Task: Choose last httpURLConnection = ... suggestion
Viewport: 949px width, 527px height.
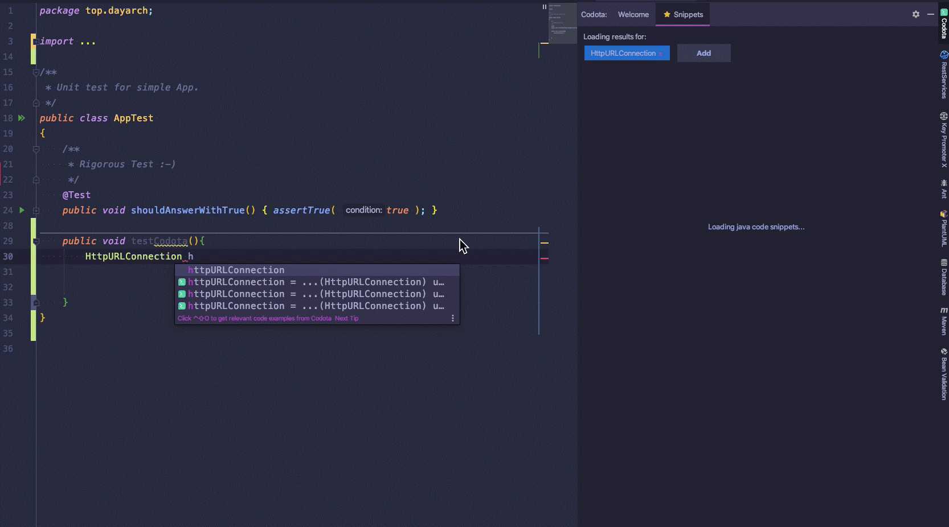Action: [x=317, y=306]
